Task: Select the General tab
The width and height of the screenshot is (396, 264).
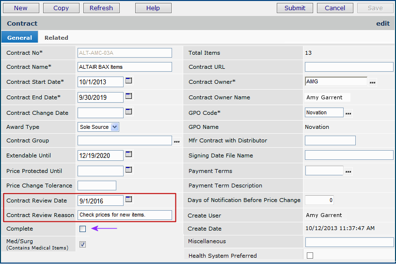Action: (x=19, y=38)
